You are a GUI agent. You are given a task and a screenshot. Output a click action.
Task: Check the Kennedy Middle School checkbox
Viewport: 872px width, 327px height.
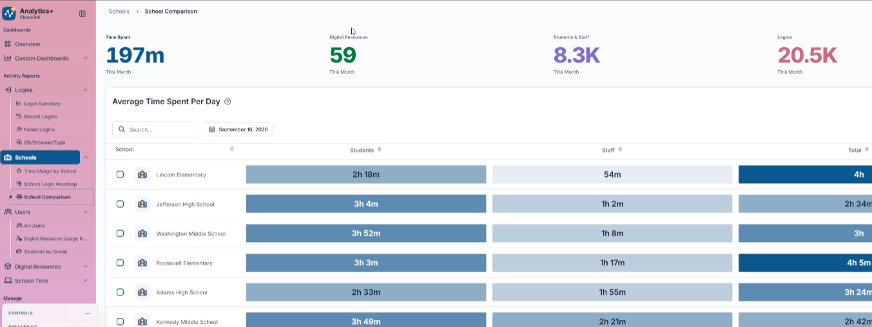point(120,321)
